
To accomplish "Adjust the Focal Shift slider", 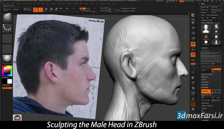I will [x=110, y=8].
